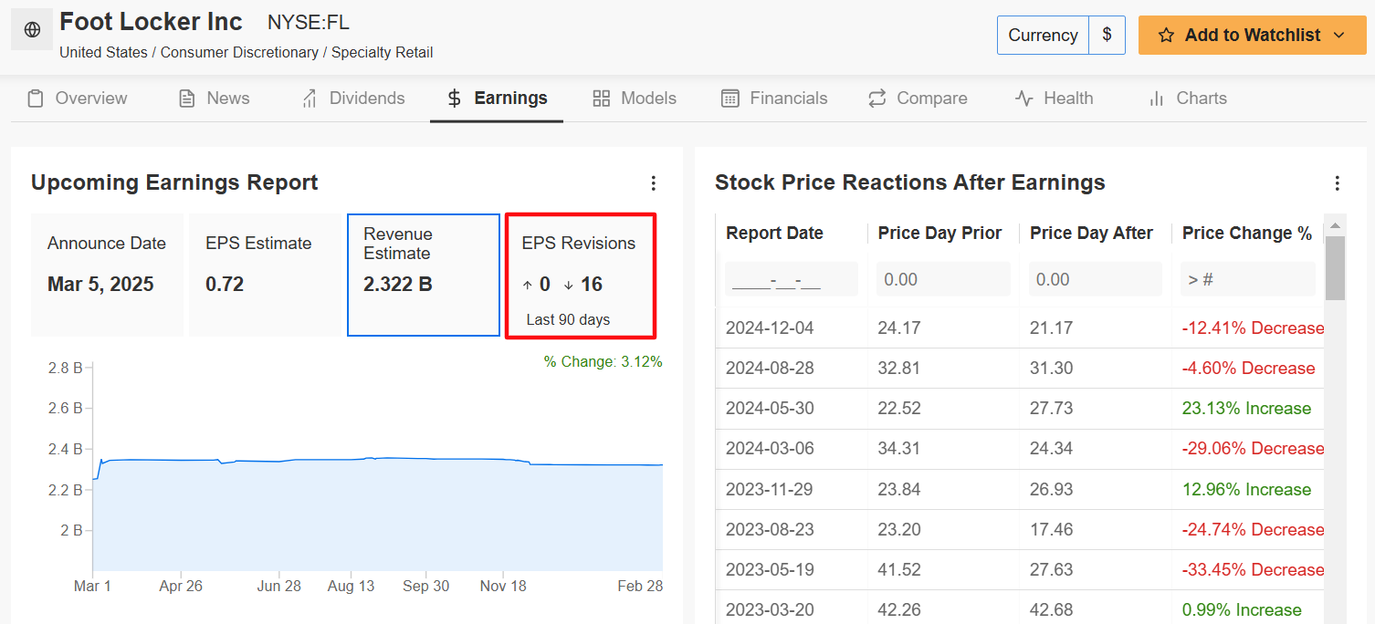The height and width of the screenshot is (624, 1375).
Task: Sort by Price Day After column
Action: (x=1091, y=234)
